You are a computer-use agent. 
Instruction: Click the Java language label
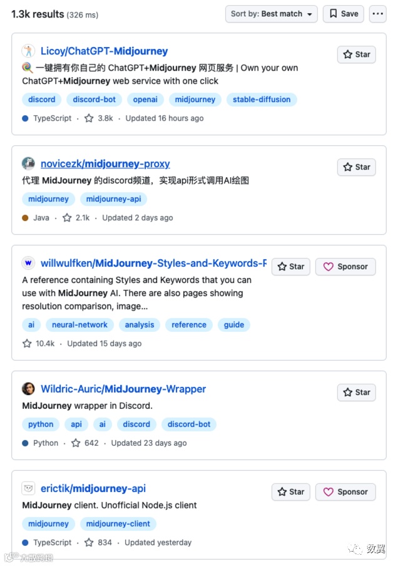click(x=41, y=218)
